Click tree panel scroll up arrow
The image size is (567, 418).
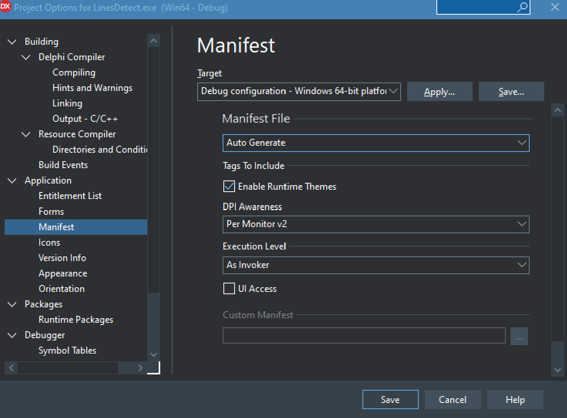click(x=154, y=40)
